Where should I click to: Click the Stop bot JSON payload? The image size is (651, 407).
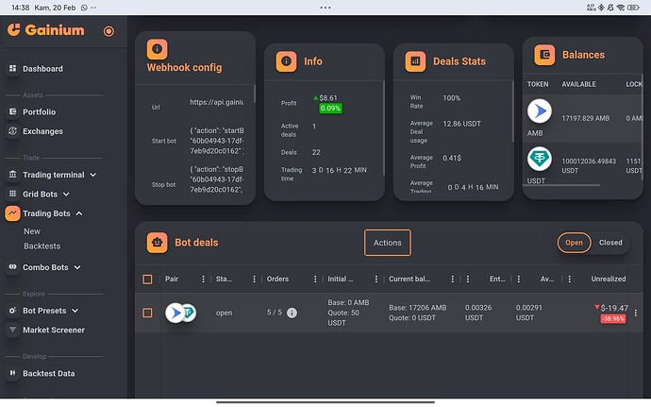coord(217,179)
